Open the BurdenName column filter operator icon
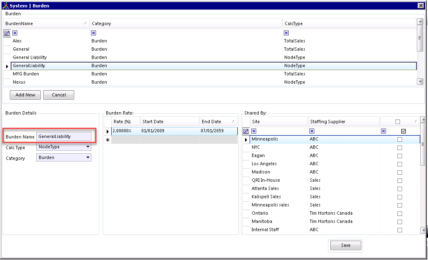This screenshot has height=260, width=428. pos(15,33)
